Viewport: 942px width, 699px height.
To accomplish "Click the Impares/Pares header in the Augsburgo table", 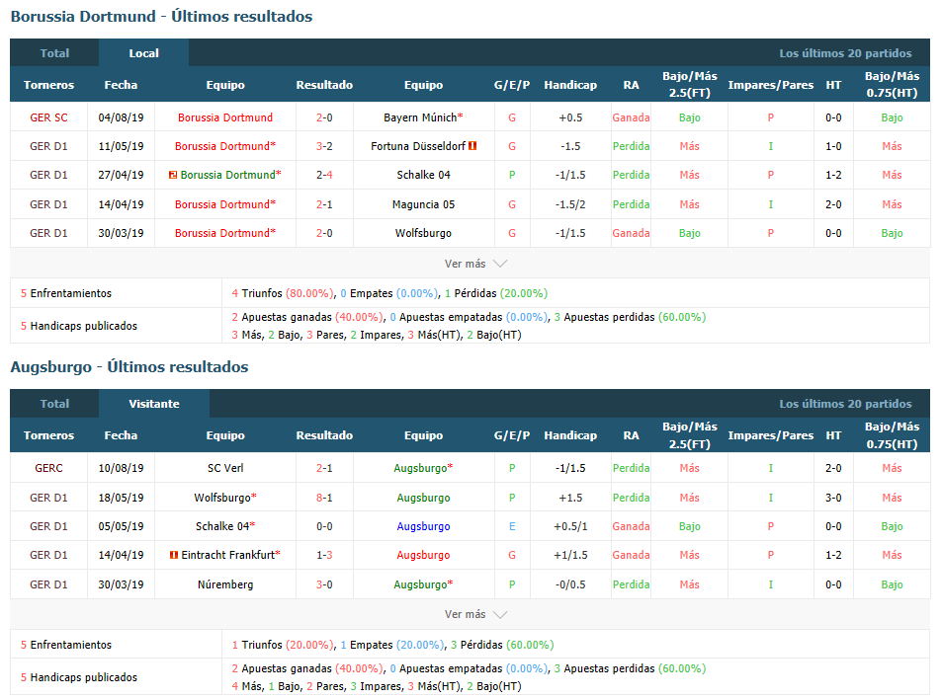I will coord(771,435).
